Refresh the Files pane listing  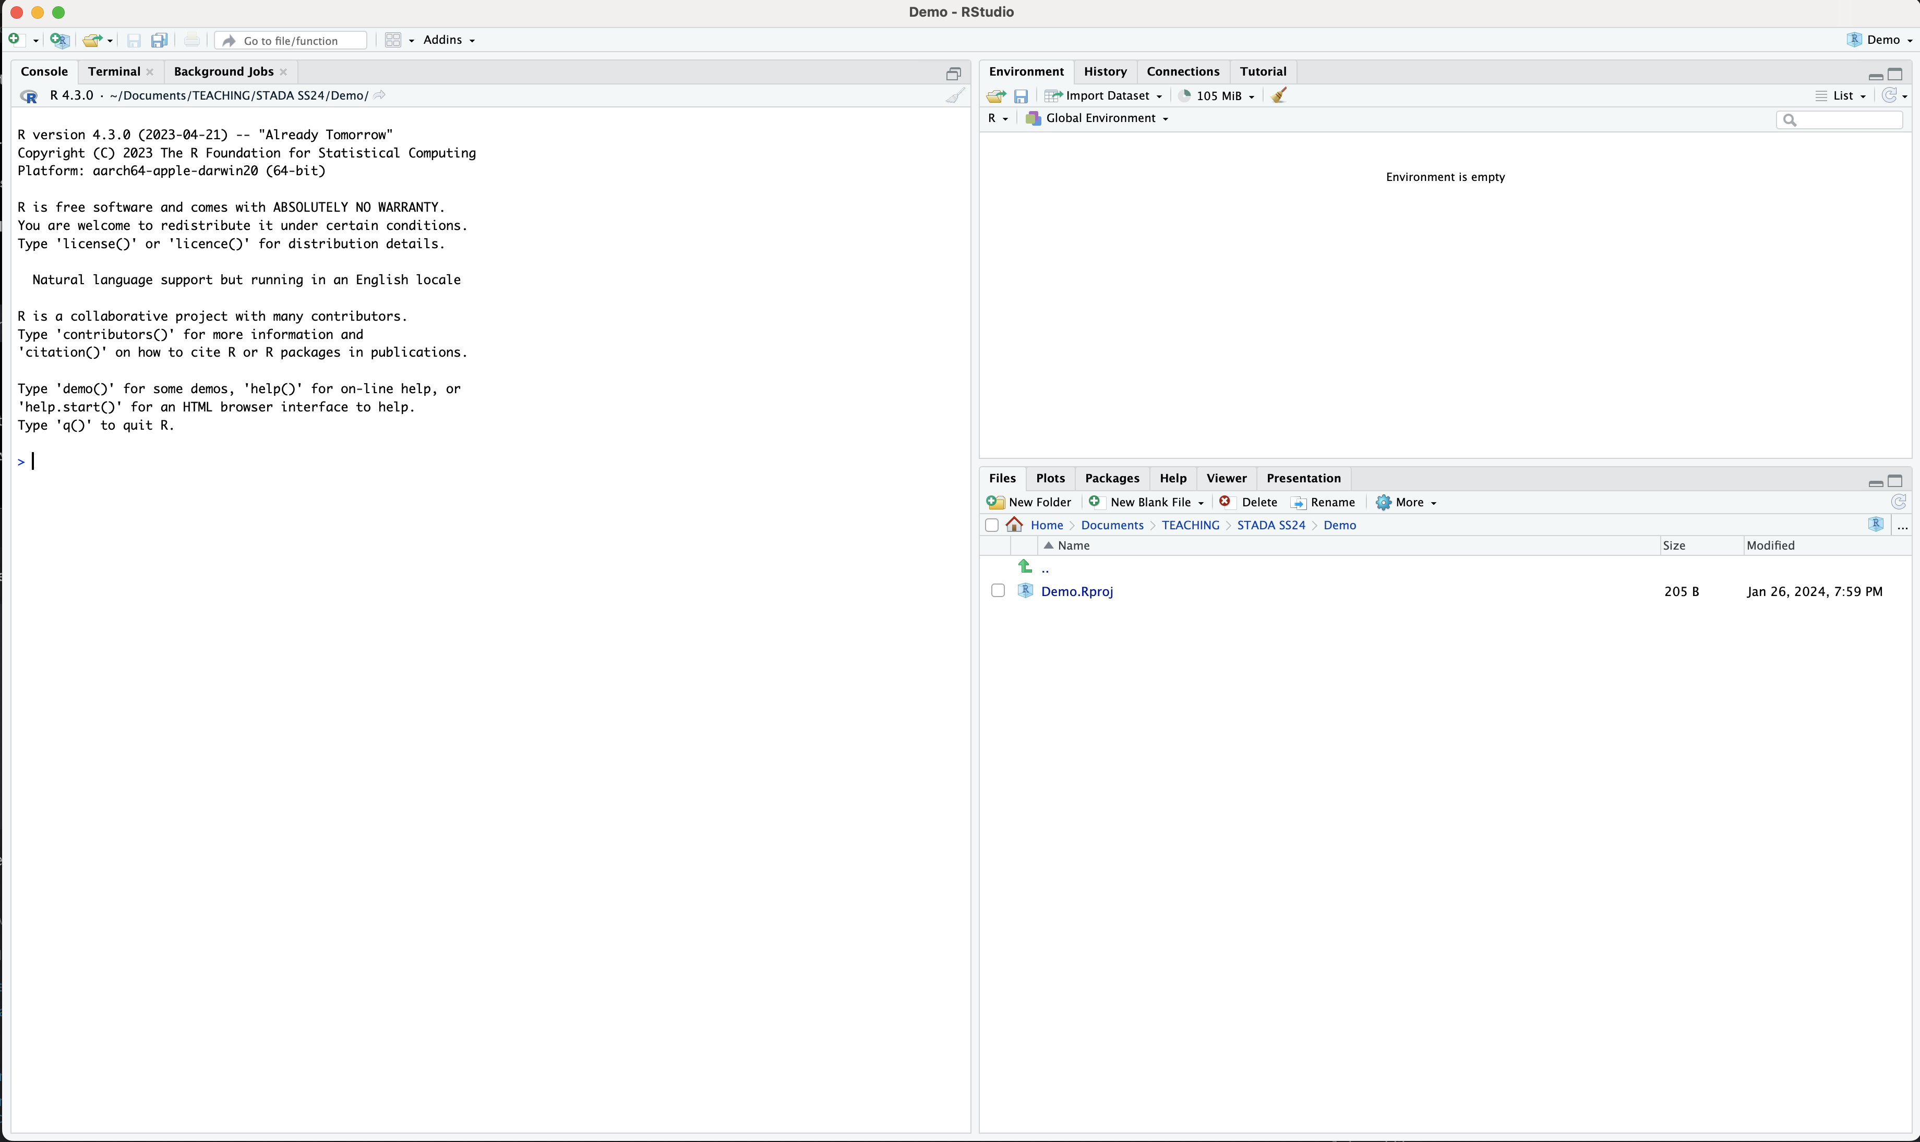pos(1898,503)
